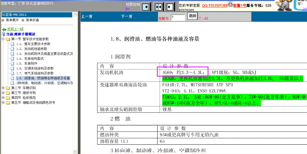Viewport: 307px width, 154px height.
Task: Click the 菜单折叠 label
Action: point(33,20)
